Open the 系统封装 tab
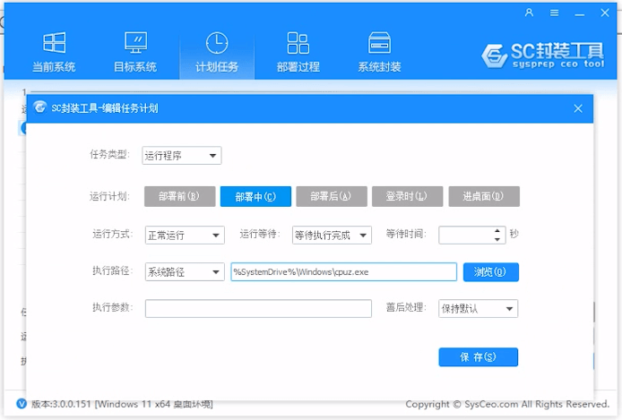Image resolution: width=622 pixels, height=420 pixels. tap(380, 53)
